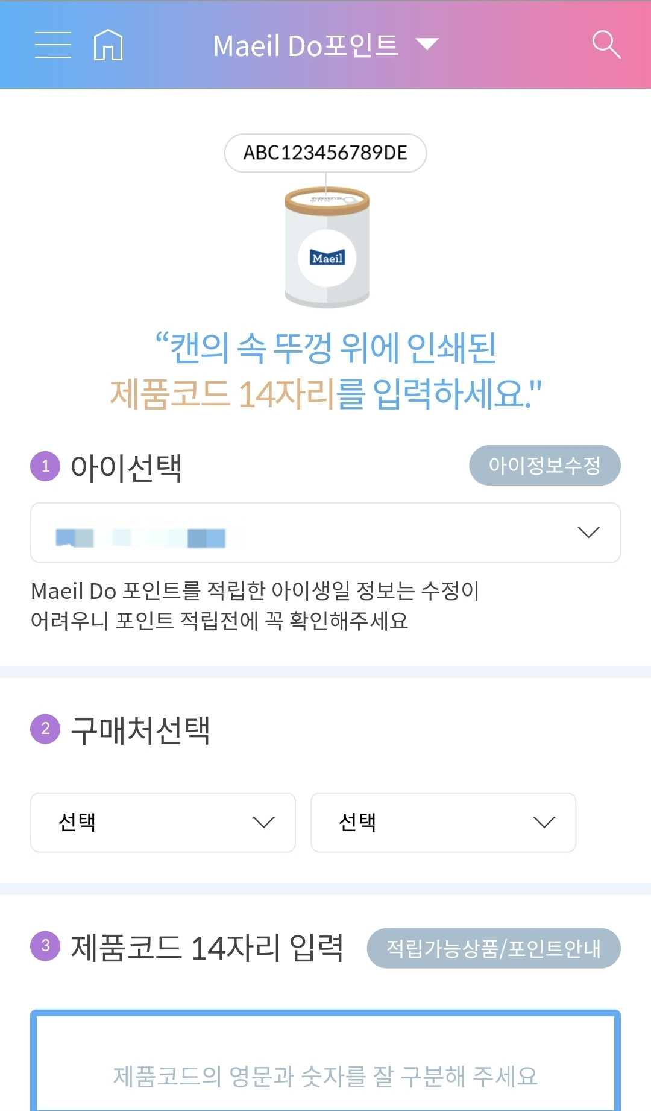Click the first 선택 dropdown chevron arrow

pos(263,822)
